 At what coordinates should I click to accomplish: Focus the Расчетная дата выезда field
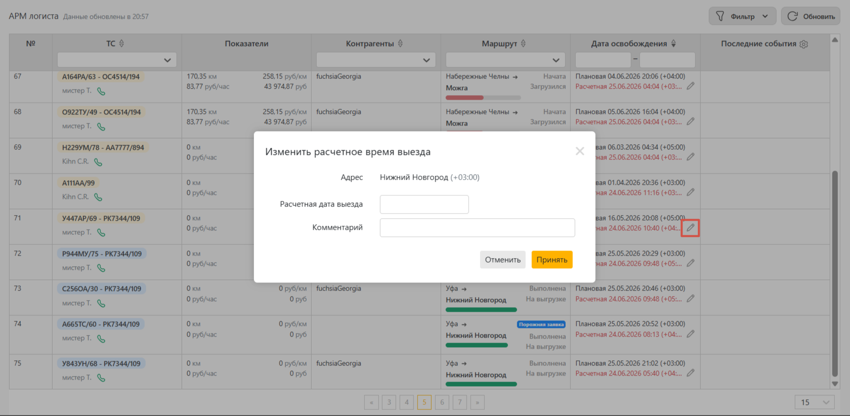424,204
